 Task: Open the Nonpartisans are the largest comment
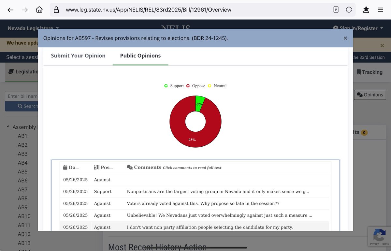click(x=218, y=192)
